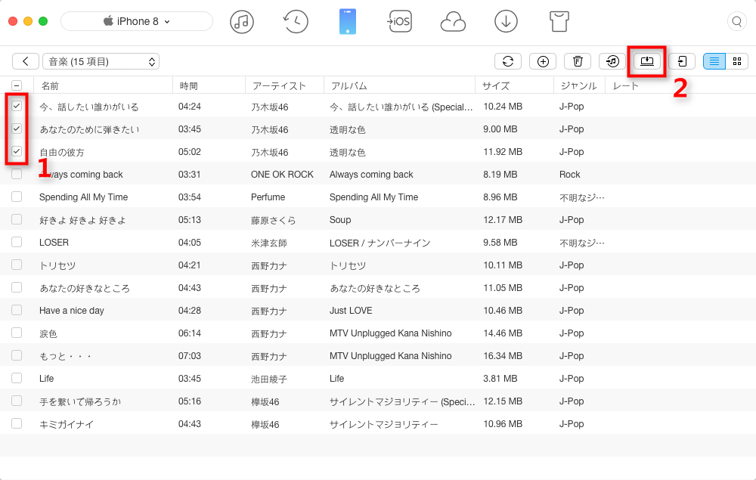The width and height of the screenshot is (756, 480).
Task: Check the もっと・・・ song checkbox
Action: [x=17, y=355]
